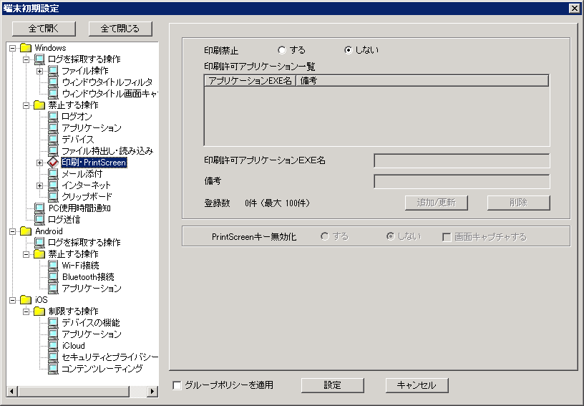The image size is (584, 406).
Task: Collapse the Android tree node
Action: click(12, 231)
